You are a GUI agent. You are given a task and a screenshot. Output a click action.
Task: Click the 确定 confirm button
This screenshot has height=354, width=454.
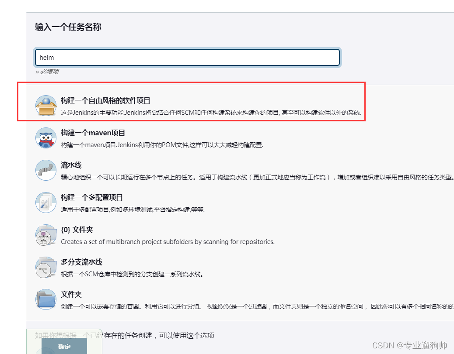[64, 346]
